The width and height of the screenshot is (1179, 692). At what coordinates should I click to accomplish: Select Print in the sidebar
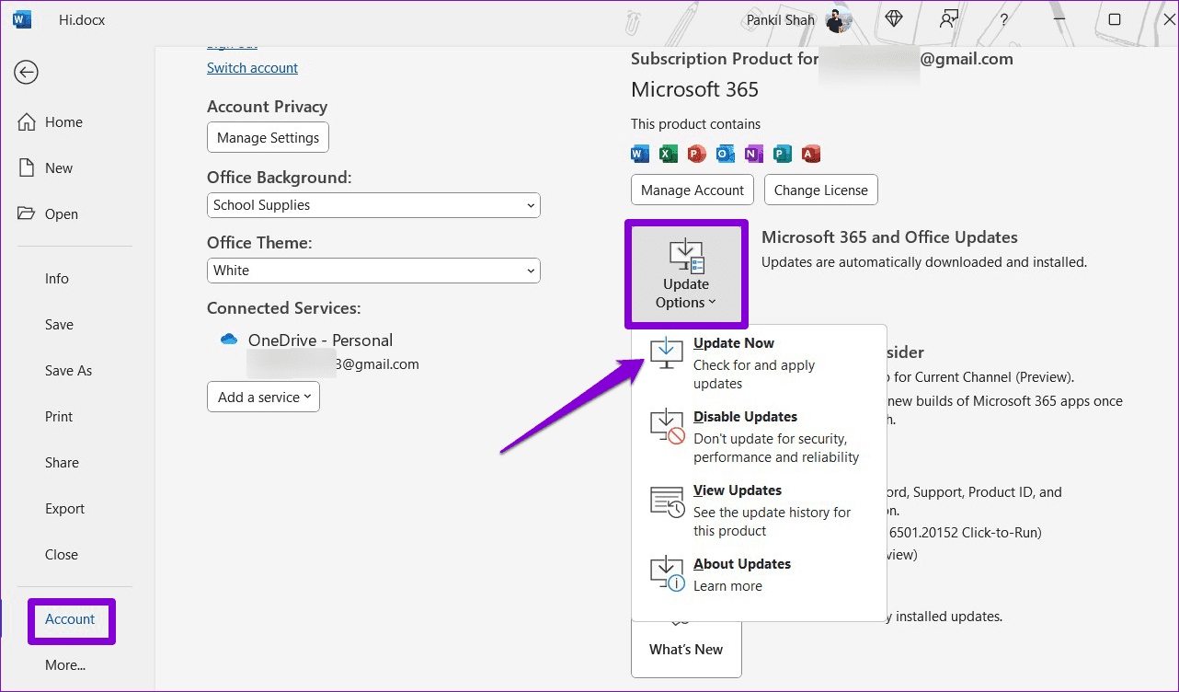[59, 416]
